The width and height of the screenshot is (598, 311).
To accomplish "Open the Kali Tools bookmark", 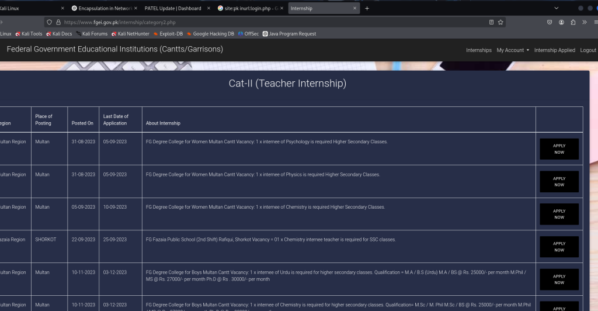I will (x=29, y=34).
